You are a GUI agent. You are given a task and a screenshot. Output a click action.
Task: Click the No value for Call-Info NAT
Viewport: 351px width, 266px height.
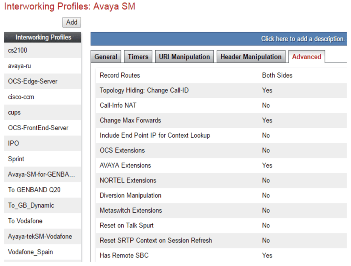click(266, 105)
